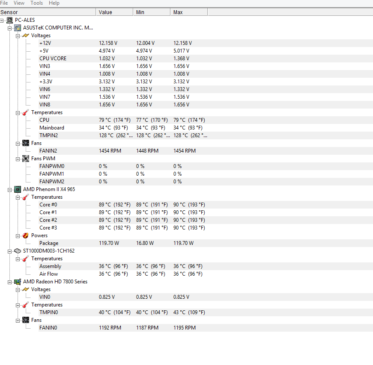Screen dimensions: 373x365
Task: Select the +3.3V row
Action: tap(206, 82)
